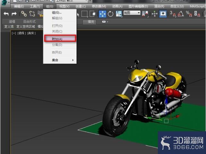Toggle the Spinner Snap icon
Screen dimensions: 206x154
[x=197, y=14]
